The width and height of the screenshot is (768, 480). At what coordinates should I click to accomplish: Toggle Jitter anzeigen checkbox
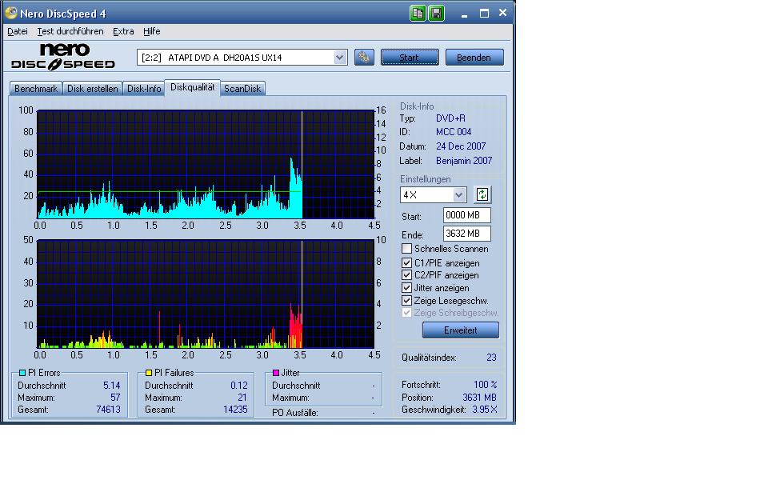tap(407, 288)
